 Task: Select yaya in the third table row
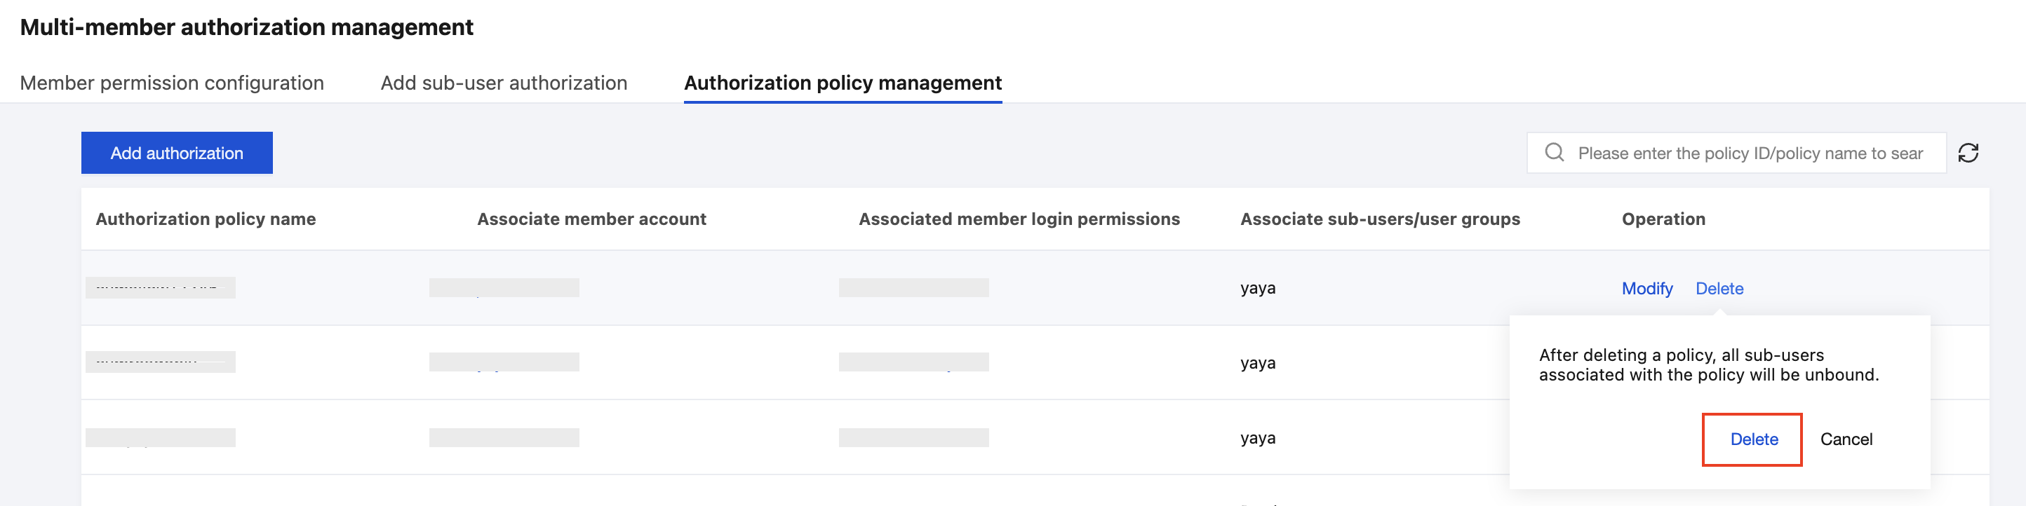1258,439
